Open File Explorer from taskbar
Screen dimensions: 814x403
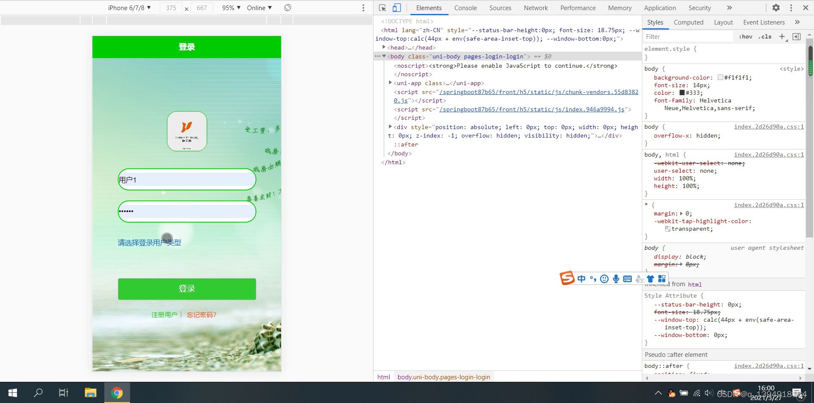(90, 393)
